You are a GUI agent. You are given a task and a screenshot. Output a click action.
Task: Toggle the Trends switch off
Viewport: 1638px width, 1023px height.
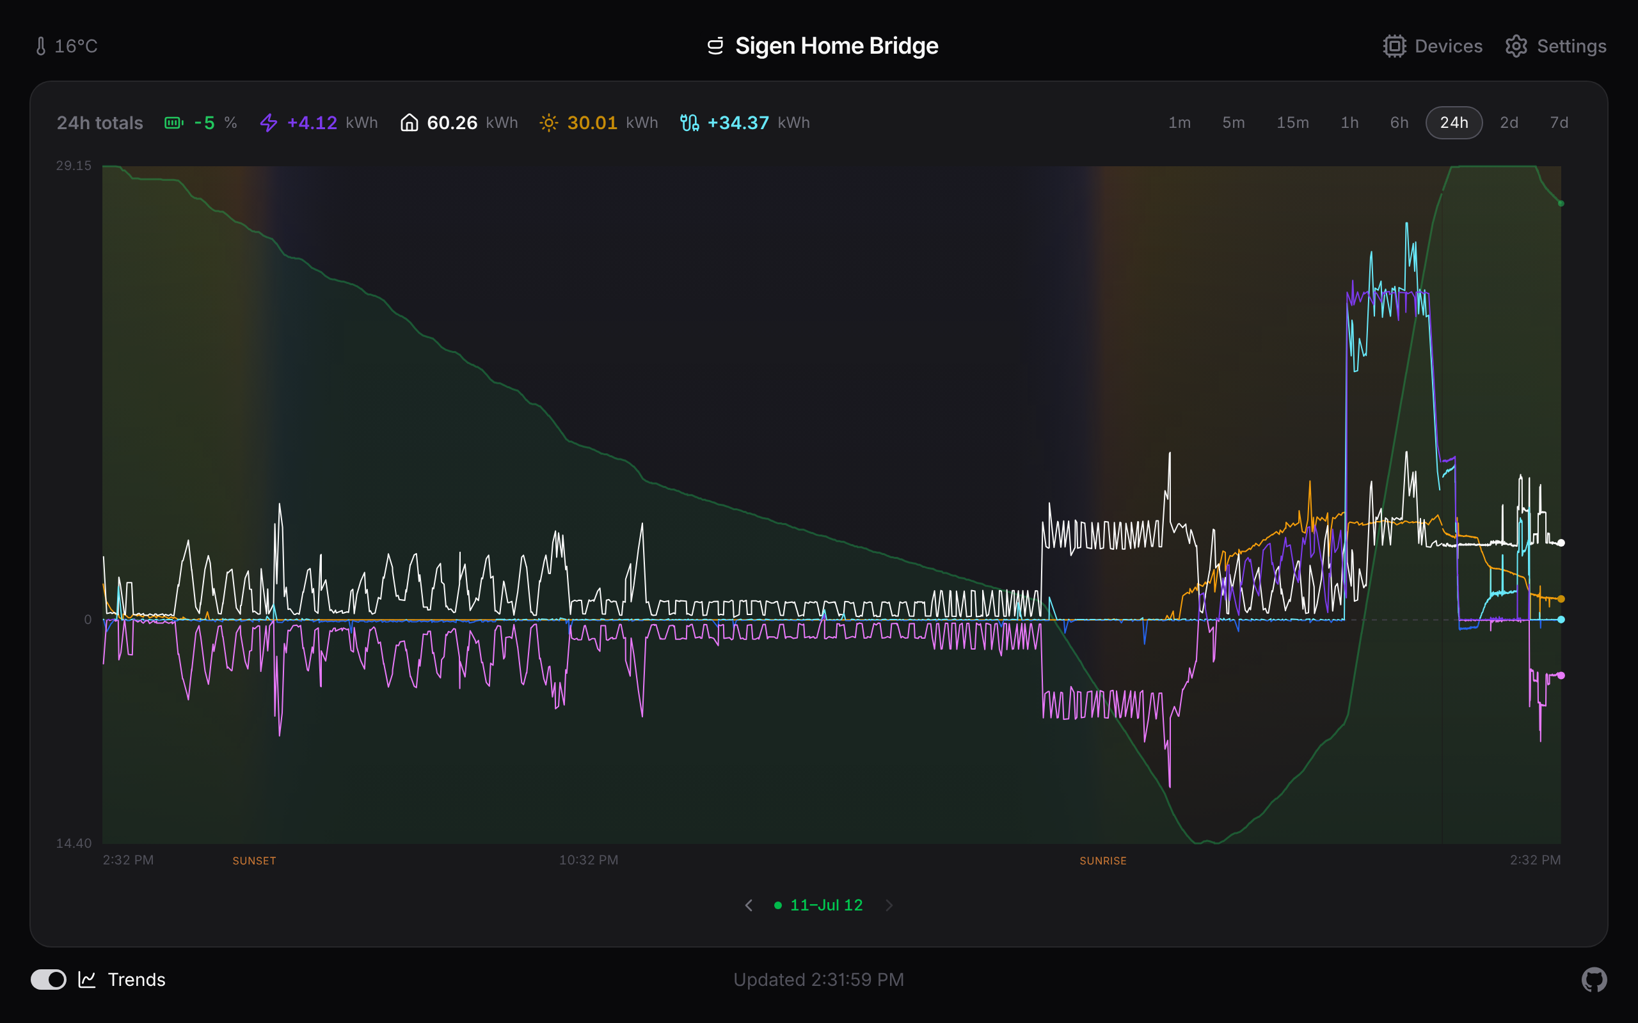click(49, 979)
